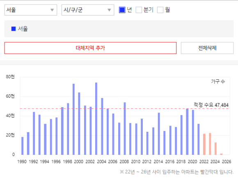The image size is (238, 179).
Task: Click the small red 2025 bar
Action: coord(221,154)
